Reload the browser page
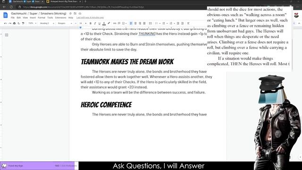 [x=11, y=7]
